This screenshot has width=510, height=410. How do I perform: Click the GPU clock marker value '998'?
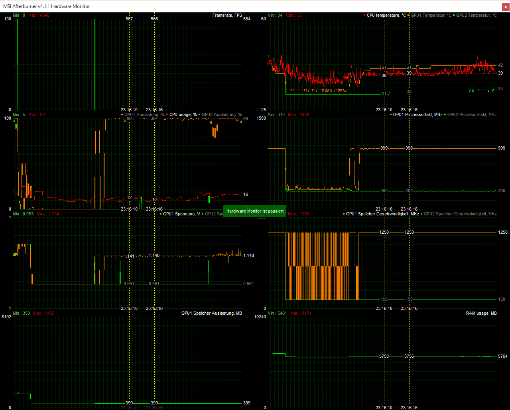[x=409, y=148]
